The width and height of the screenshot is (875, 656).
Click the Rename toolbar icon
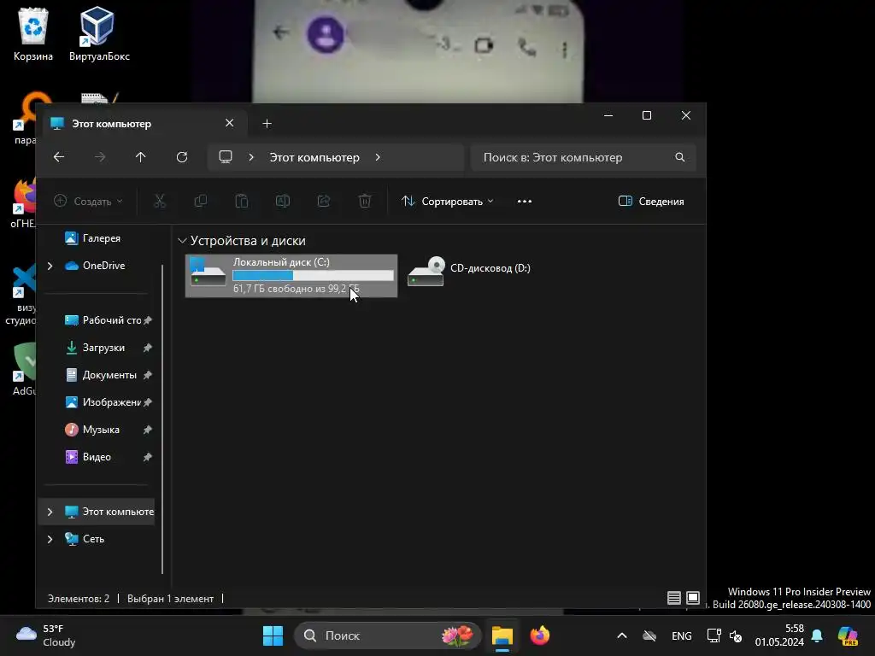click(x=282, y=202)
